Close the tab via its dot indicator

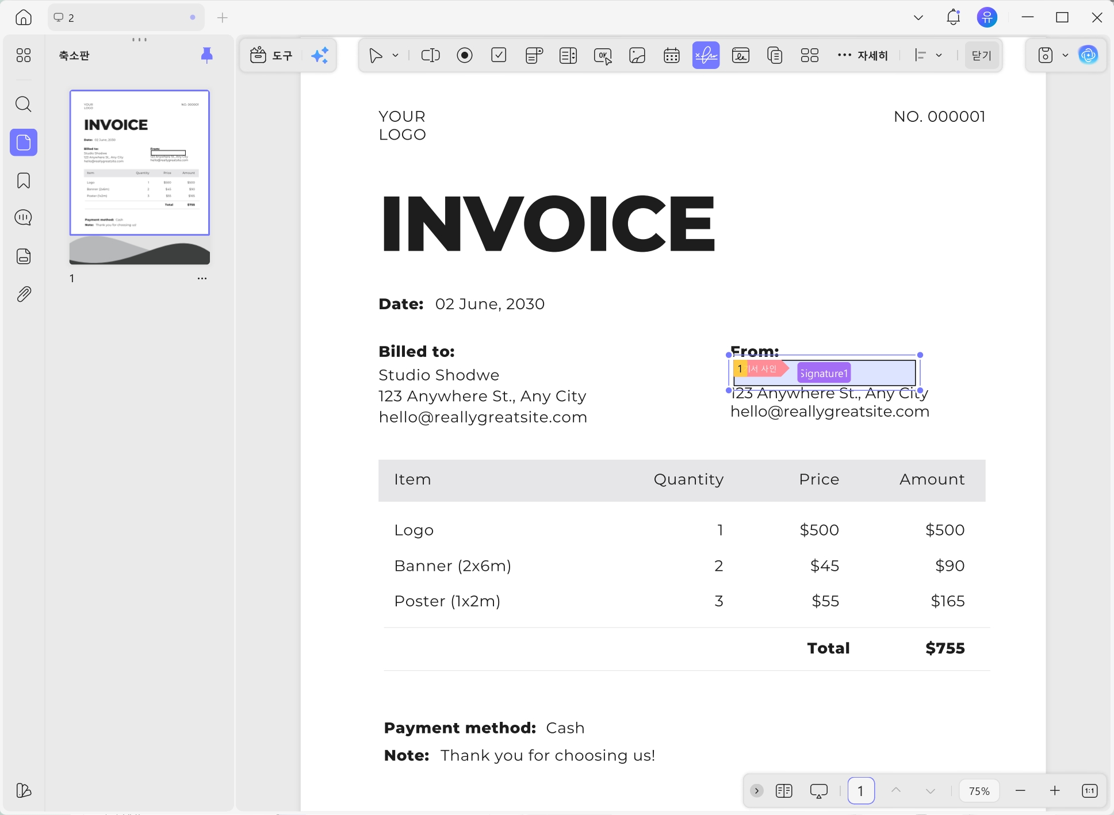(x=193, y=18)
